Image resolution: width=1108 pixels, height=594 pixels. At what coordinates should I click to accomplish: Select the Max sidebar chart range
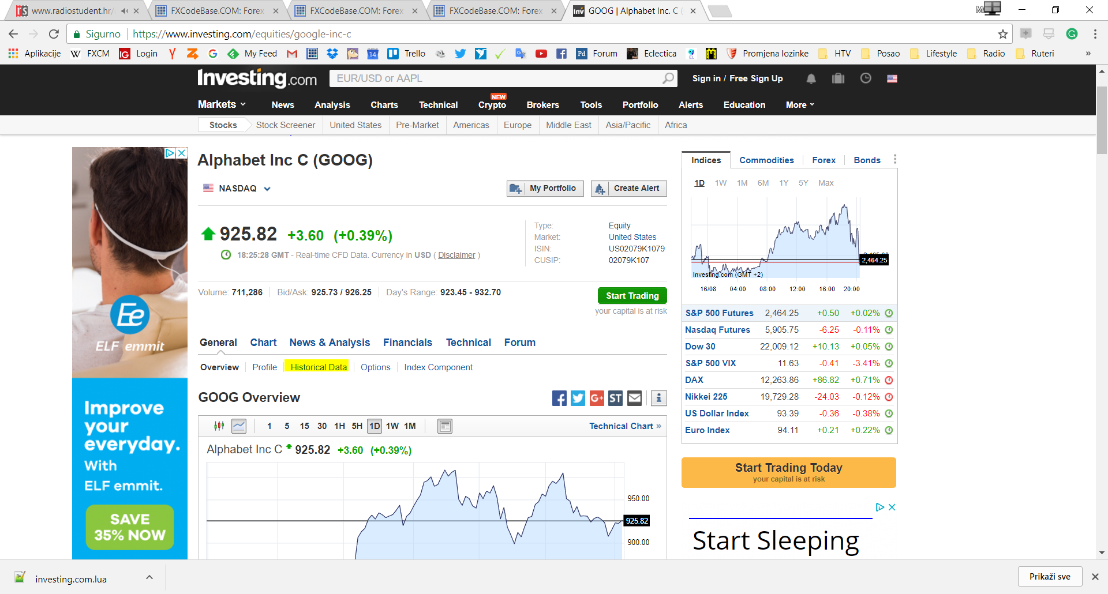(826, 183)
